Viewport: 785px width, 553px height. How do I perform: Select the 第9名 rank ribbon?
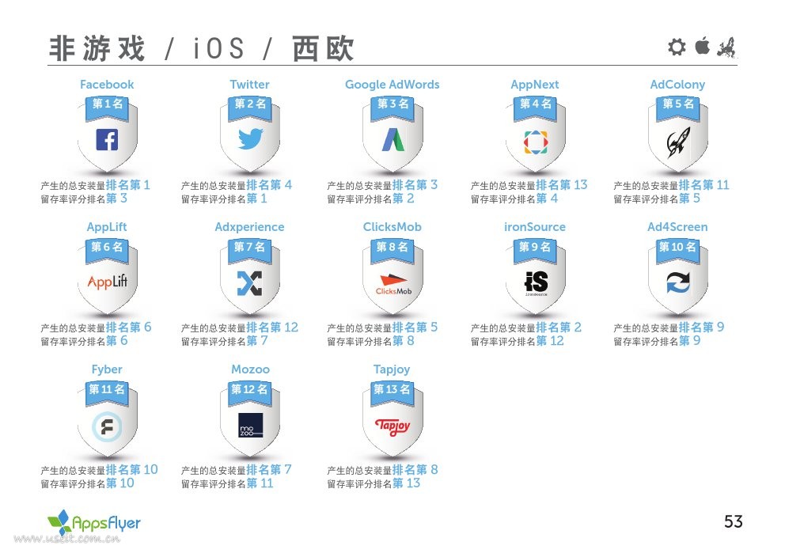pos(535,251)
